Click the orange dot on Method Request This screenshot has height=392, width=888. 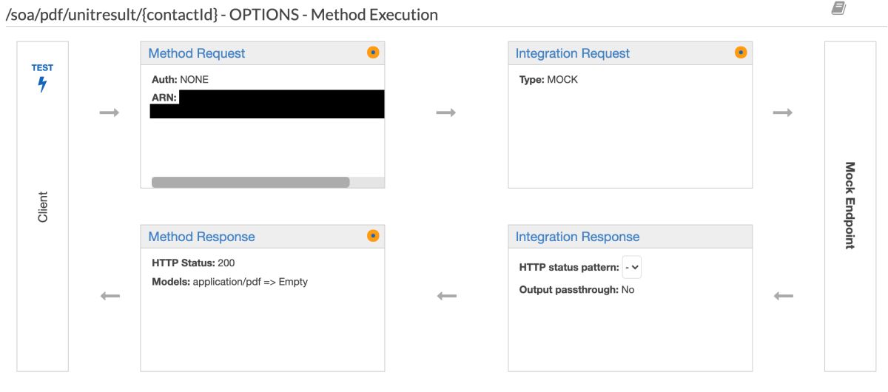[x=373, y=53]
